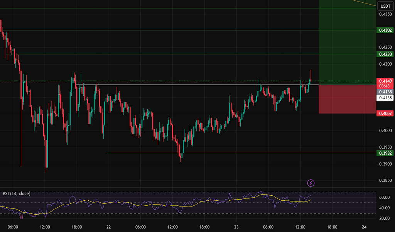Click date 24 on the time axis
The height and width of the screenshot is (232, 395).
[x=364, y=227]
